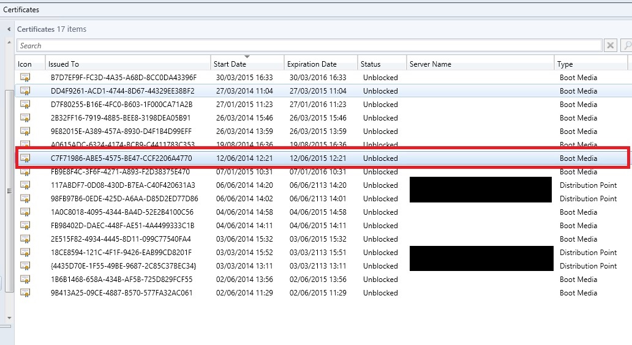Click certificate icon for 18CE8594-121C row

coord(25,253)
